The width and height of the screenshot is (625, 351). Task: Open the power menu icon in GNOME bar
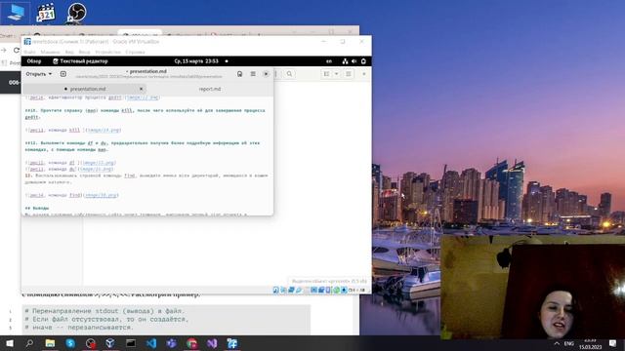click(x=363, y=61)
